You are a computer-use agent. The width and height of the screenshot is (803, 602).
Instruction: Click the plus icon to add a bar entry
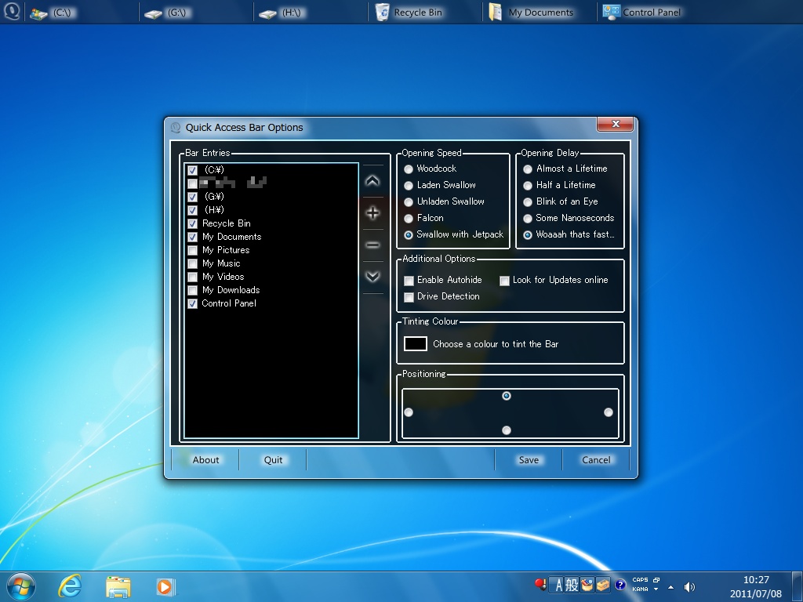pos(372,212)
